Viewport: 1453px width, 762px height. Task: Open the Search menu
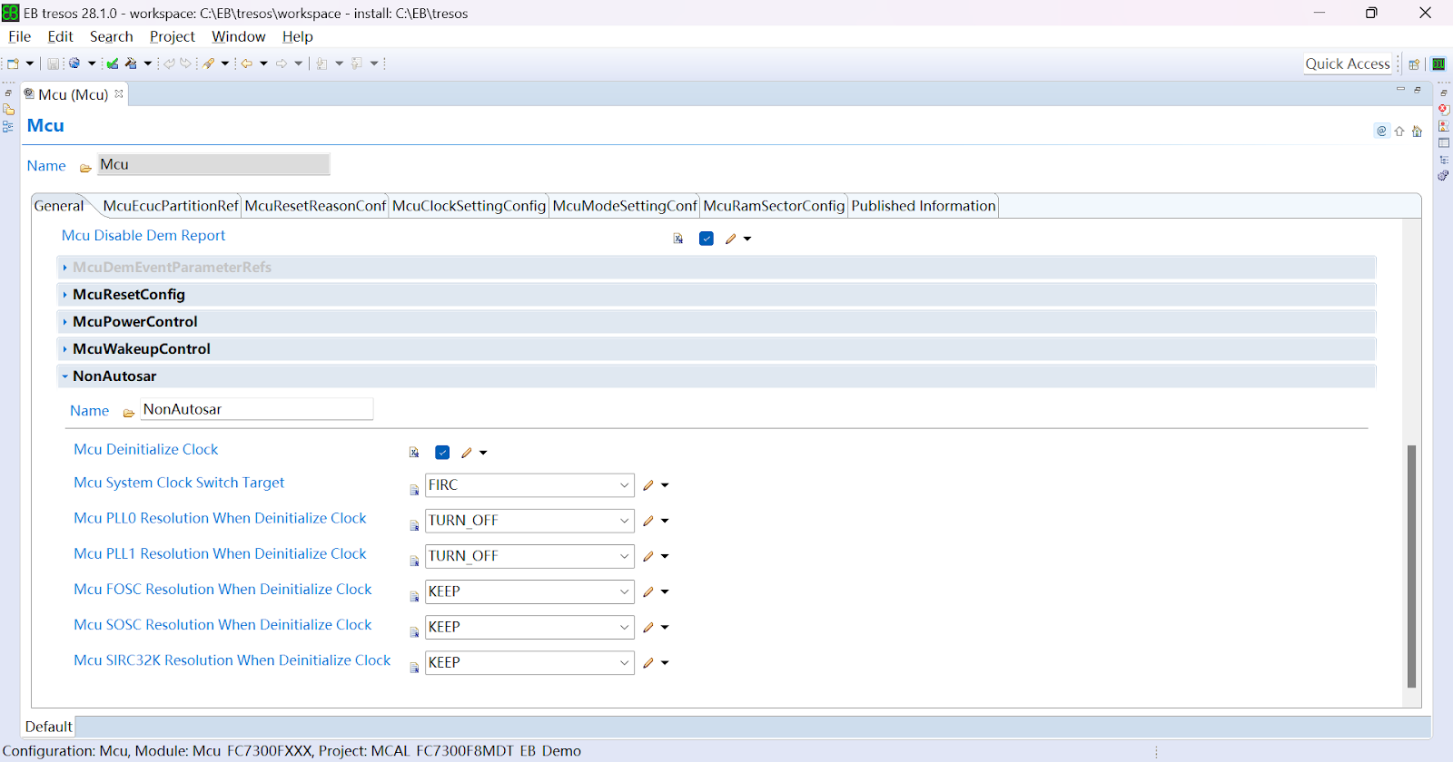pyautogui.click(x=112, y=36)
